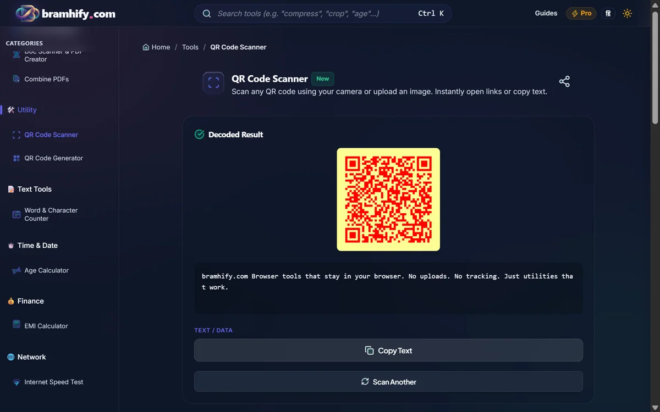
Task: Click the Combine PDFs sidebar icon
Action: coord(16,79)
